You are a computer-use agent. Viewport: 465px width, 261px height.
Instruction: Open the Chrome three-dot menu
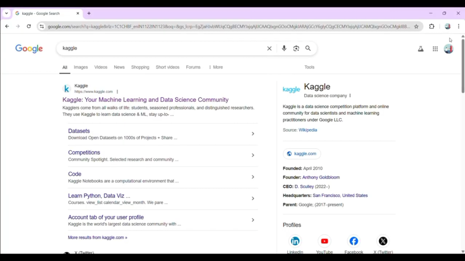(x=459, y=26)
